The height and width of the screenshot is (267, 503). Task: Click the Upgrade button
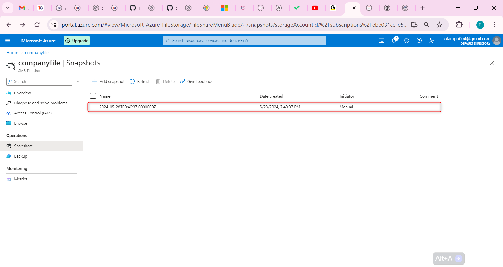pos(77,41)
